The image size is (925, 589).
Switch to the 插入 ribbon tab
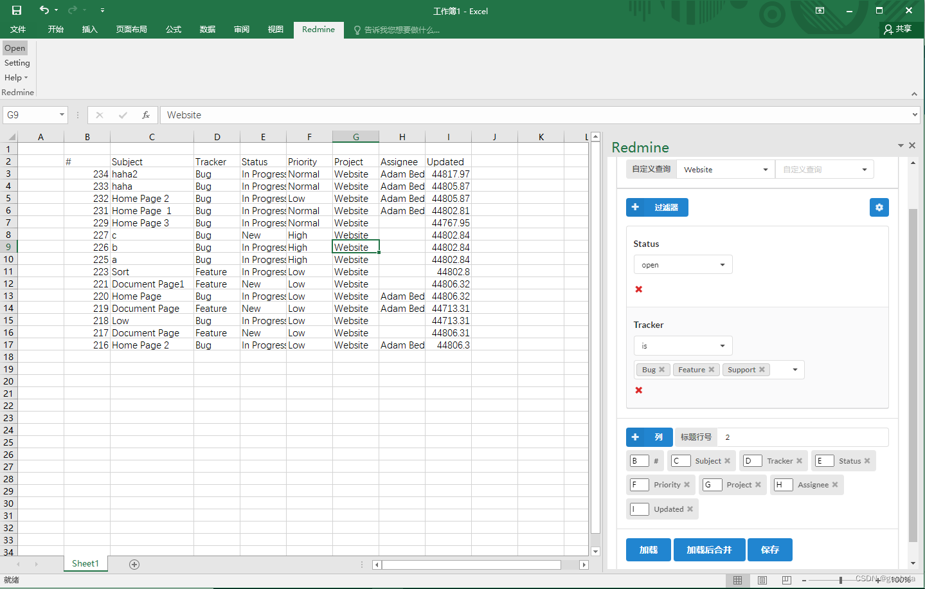pyautogui.click(x=89, y=30)
